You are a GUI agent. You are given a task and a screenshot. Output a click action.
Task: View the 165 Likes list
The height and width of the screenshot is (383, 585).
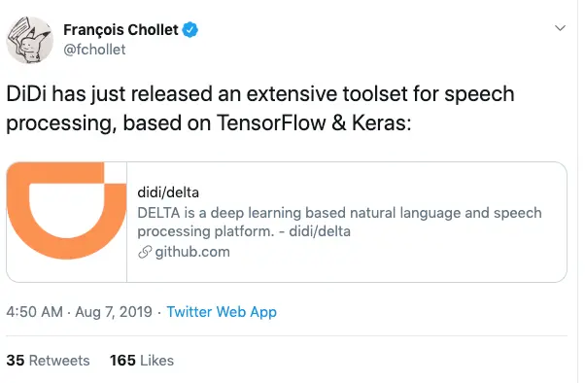(142, 361)
